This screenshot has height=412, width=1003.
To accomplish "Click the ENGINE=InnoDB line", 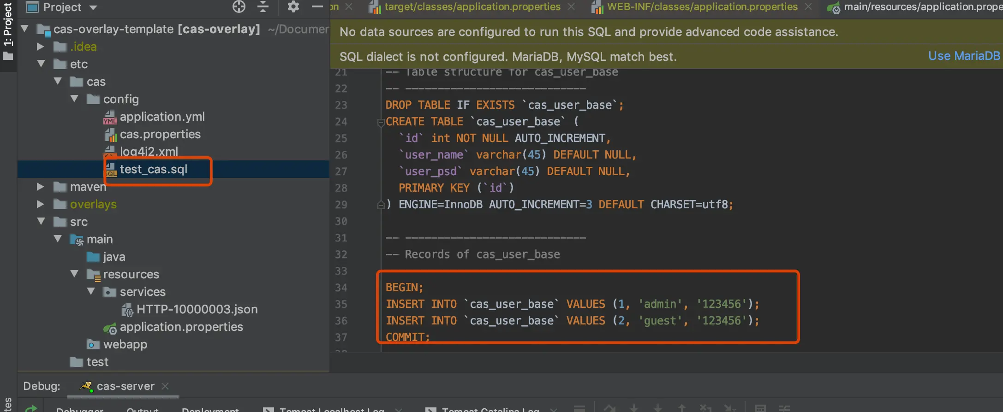I will click(x=560, y=205).
